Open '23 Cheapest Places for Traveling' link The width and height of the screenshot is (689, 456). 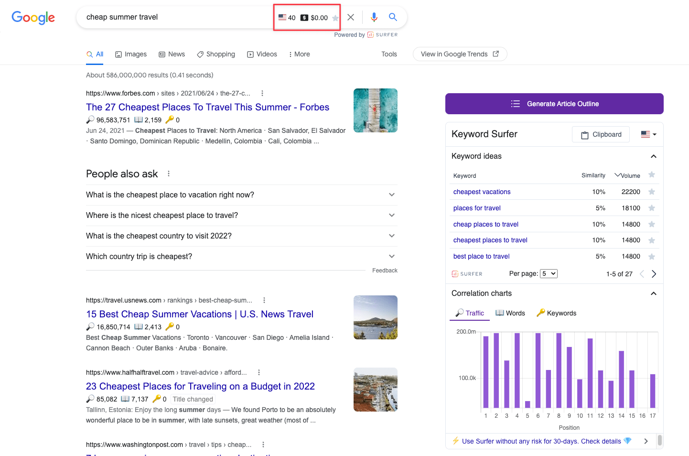tap(200, 386)
